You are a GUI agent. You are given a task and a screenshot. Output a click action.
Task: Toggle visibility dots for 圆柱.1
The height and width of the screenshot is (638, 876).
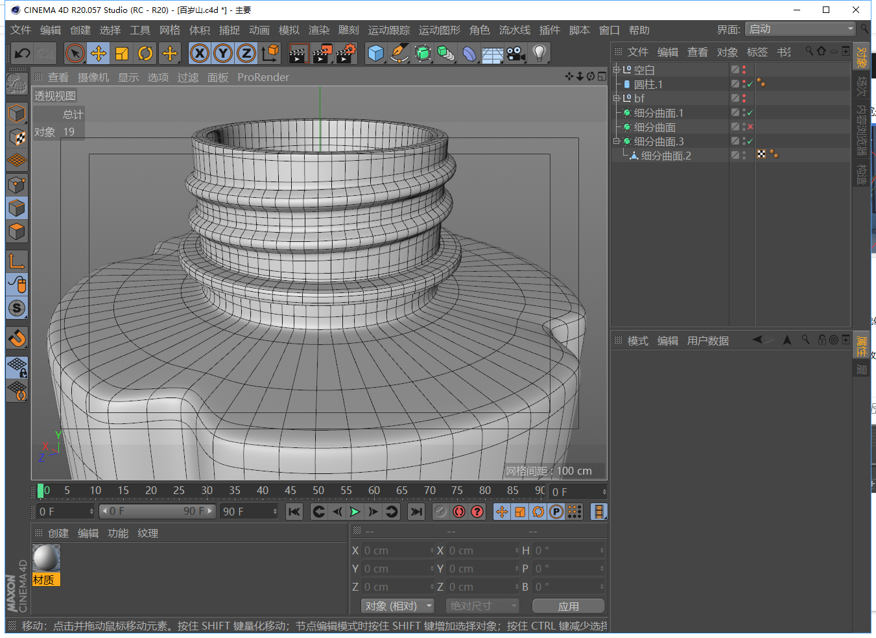pyautogui.click(x=744, y=84)
